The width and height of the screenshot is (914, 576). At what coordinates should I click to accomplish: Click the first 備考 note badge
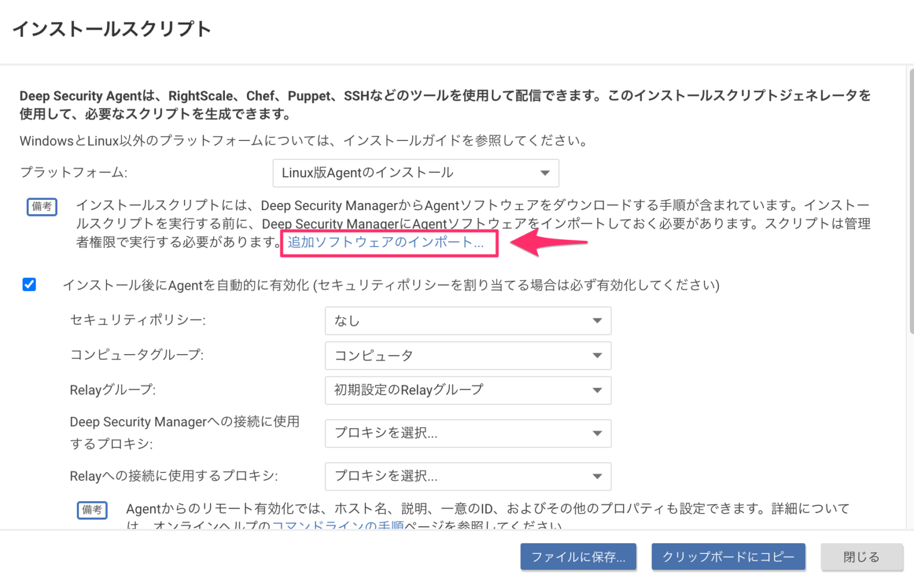(x=42, y=207)
